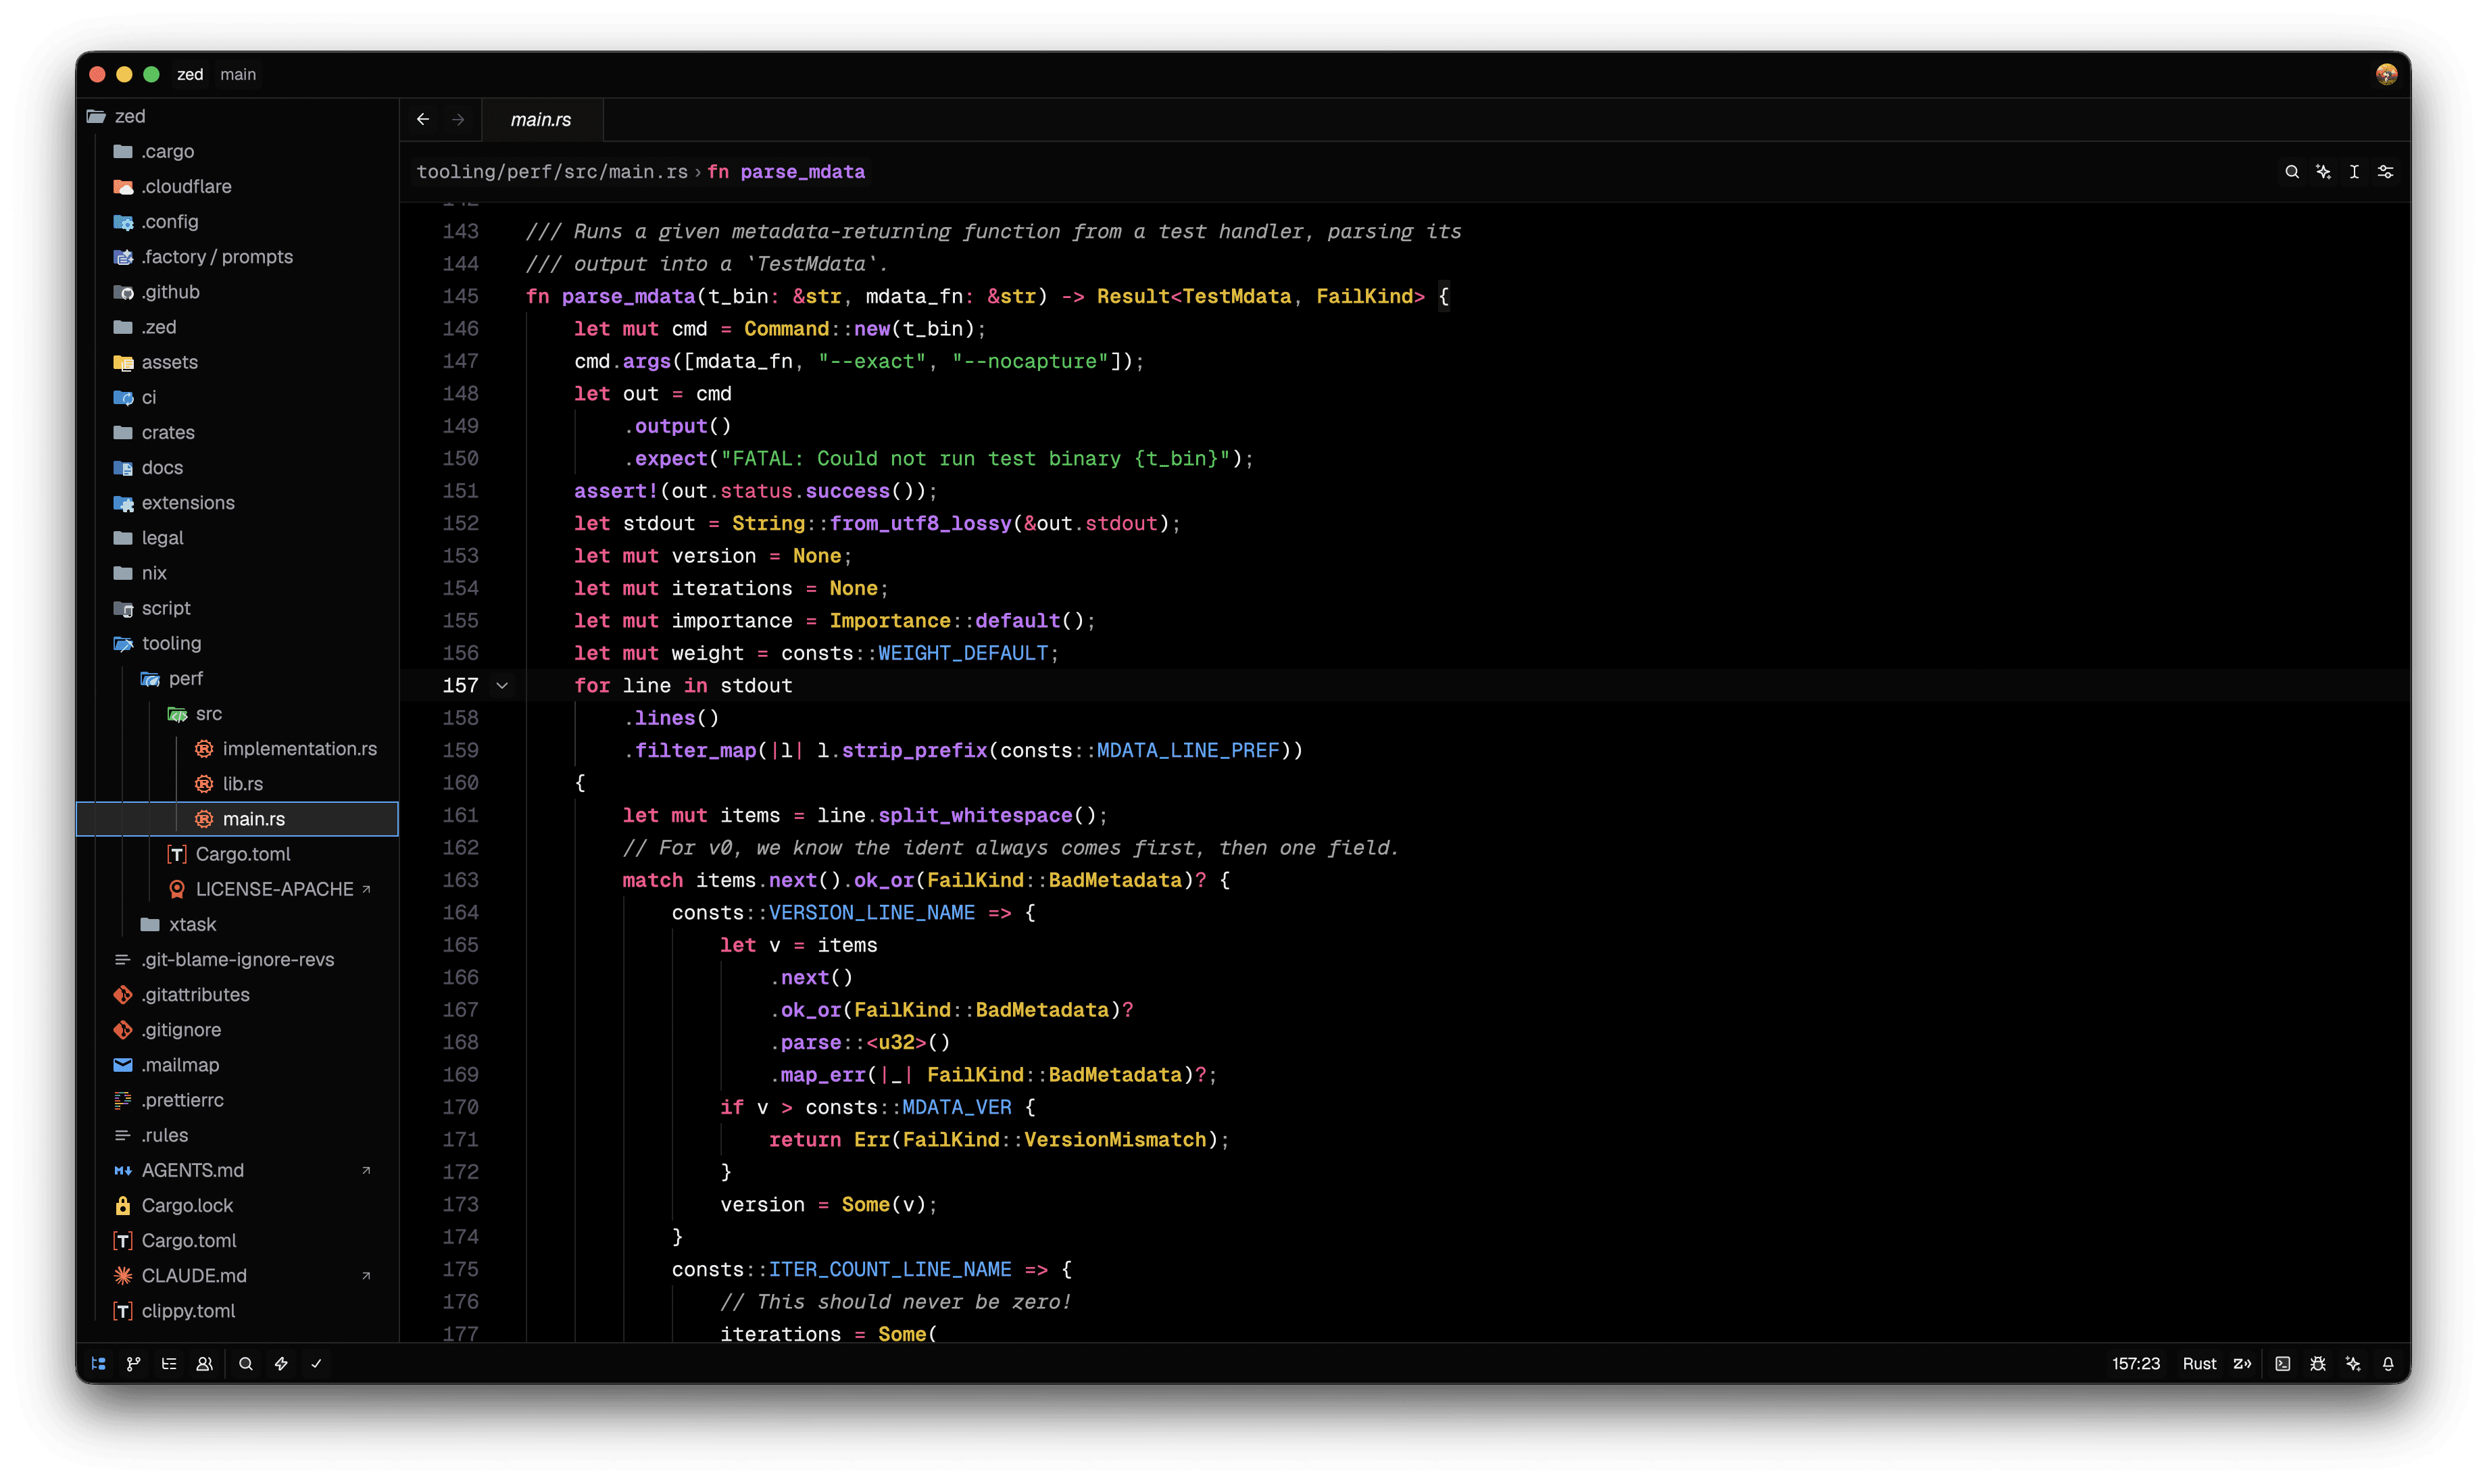Toggle the outline panel icon
The width and height of the screenshot is (2487, 1484).
tap(169, 1363)
